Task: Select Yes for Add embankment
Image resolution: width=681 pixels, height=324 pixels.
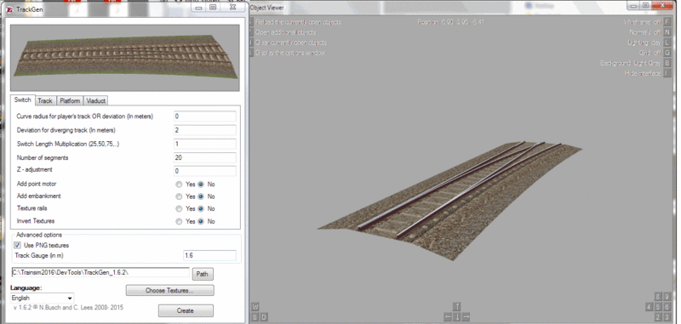Action: pos(179,196)
